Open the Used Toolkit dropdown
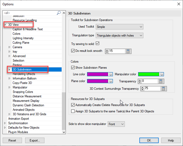 [120, 27]
